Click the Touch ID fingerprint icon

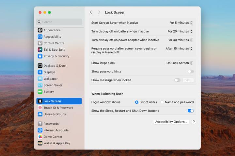(40, 108)
